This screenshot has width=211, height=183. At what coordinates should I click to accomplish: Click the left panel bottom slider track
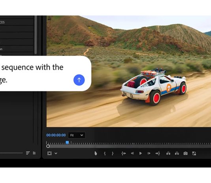(x=11, y=153)
